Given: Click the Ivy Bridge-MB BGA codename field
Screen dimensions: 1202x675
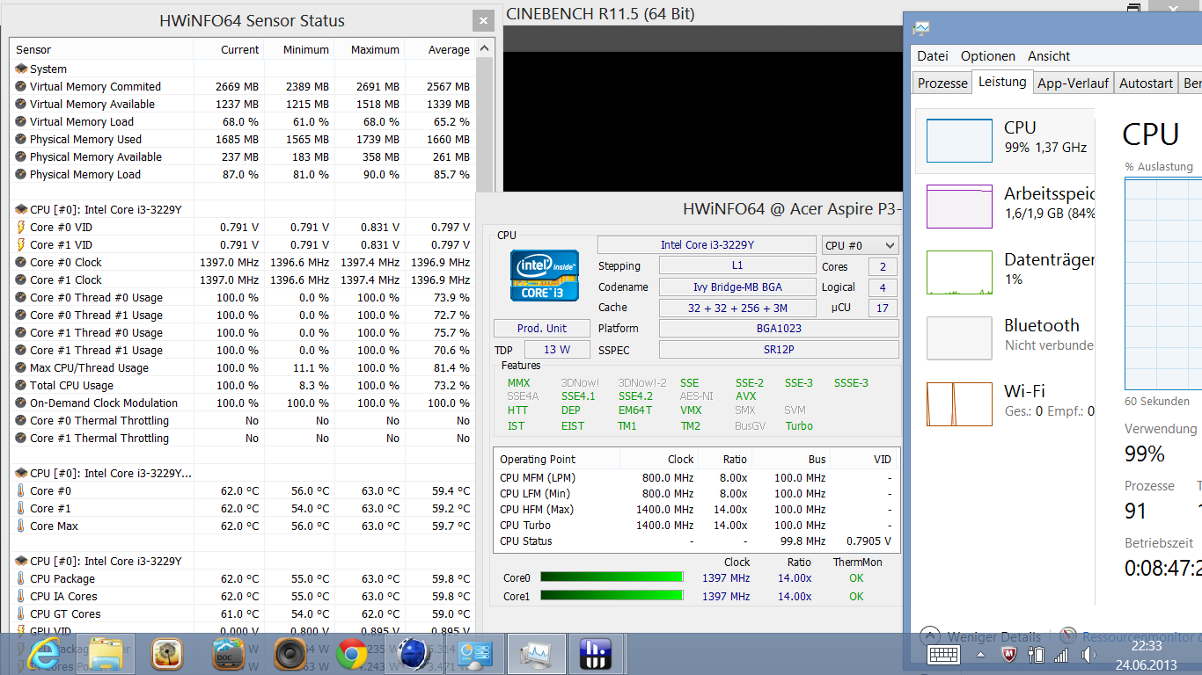Looking at the screenshot, I should [737, 287].
